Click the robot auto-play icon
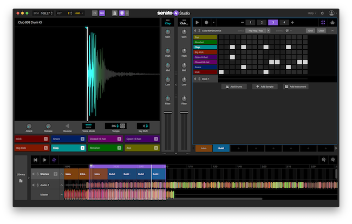Viewport: 352px width, 224px height. pyautogui.click(x=333, y=22)
